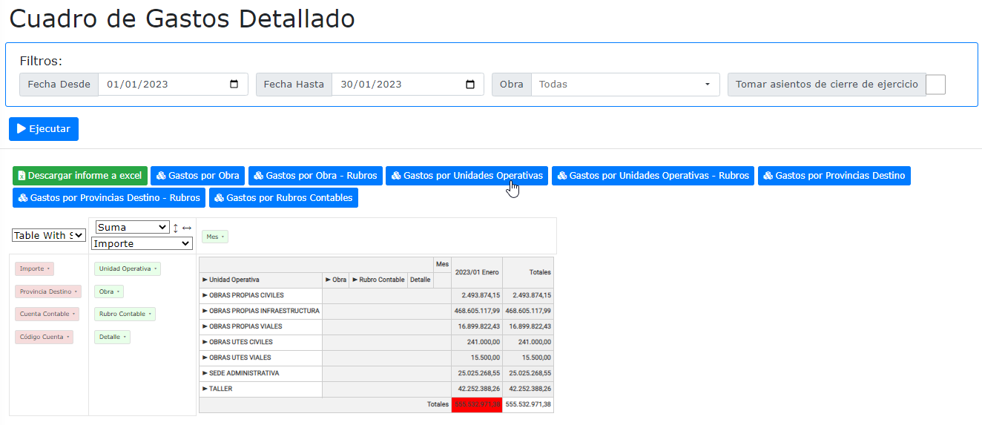Toggle Tomar asientos de cierre checkbox
982x425 pixels.
click(x=935, y=85)
